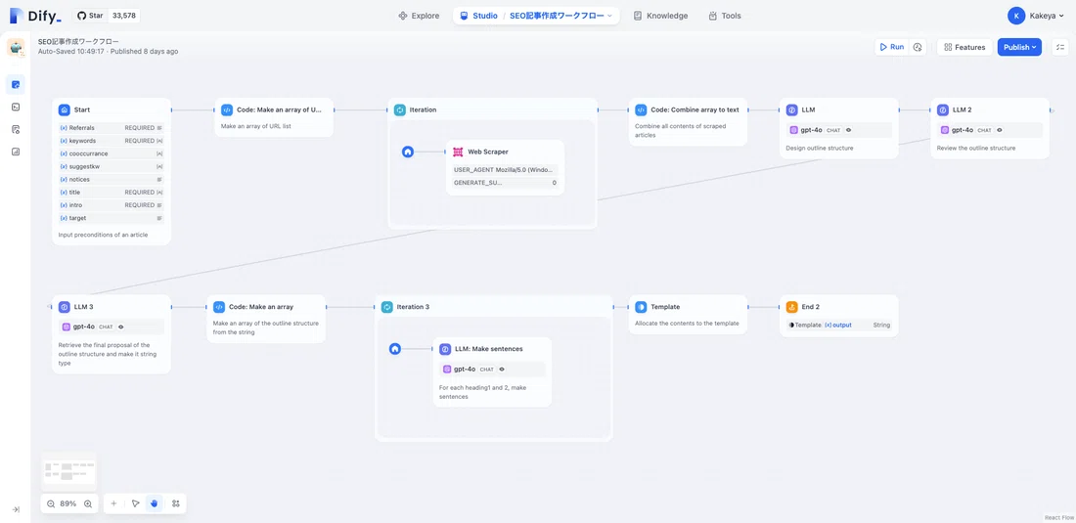
Task: Add a new node with plus icon
Action: [113, 503]
